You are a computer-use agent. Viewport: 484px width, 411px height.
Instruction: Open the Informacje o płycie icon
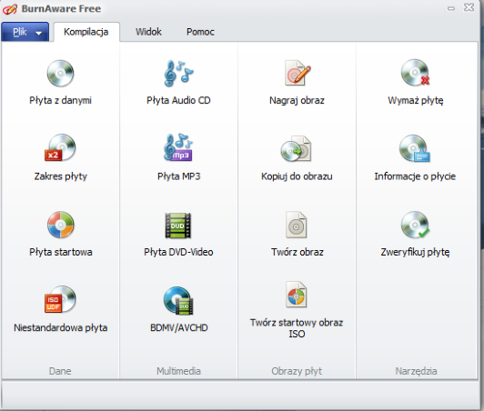pos(415,148)
